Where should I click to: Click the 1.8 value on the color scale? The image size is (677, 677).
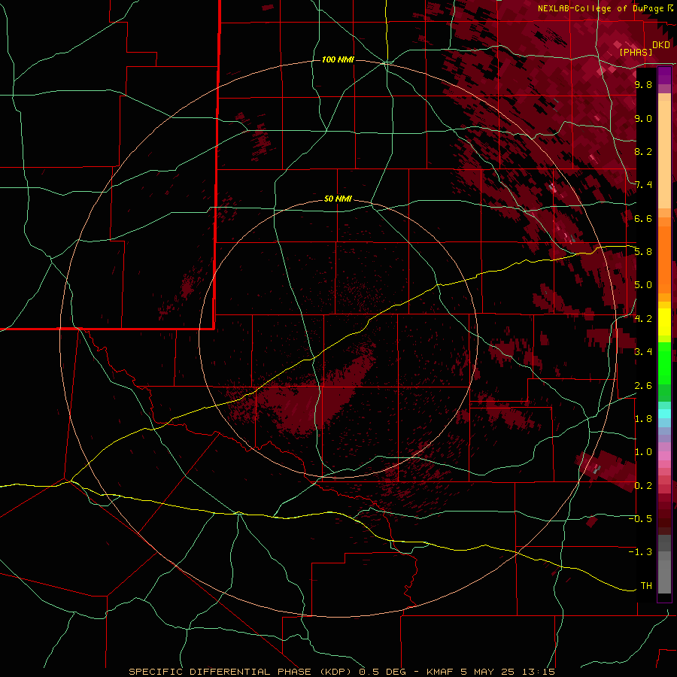click(x=643, y=419)
